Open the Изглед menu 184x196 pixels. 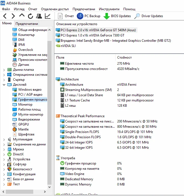(x=19, y=9)
